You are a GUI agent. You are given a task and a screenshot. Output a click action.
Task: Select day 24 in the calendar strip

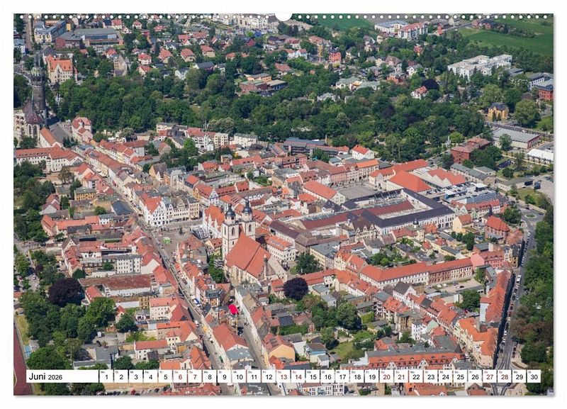click(x=445, y=376)
